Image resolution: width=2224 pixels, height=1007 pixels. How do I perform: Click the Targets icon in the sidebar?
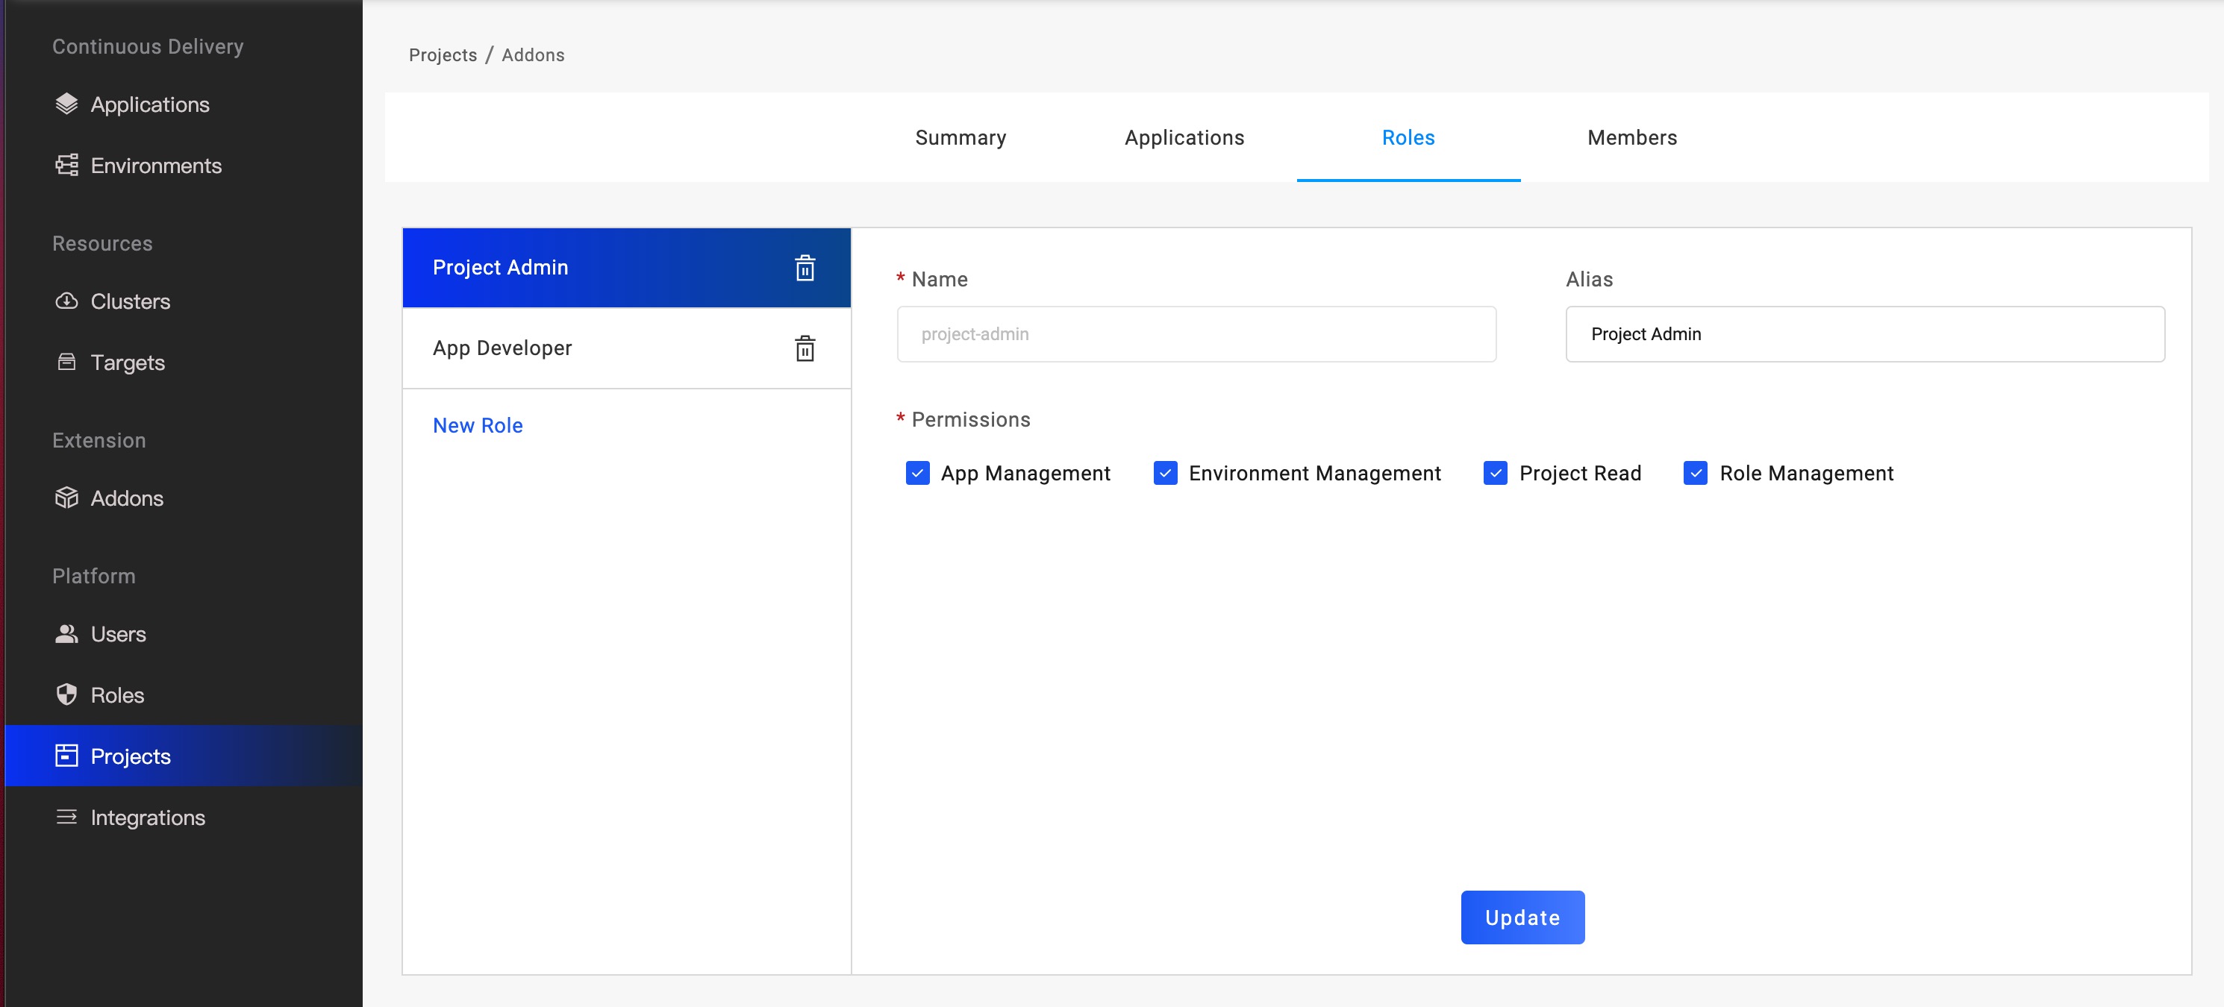pos(66,363)
